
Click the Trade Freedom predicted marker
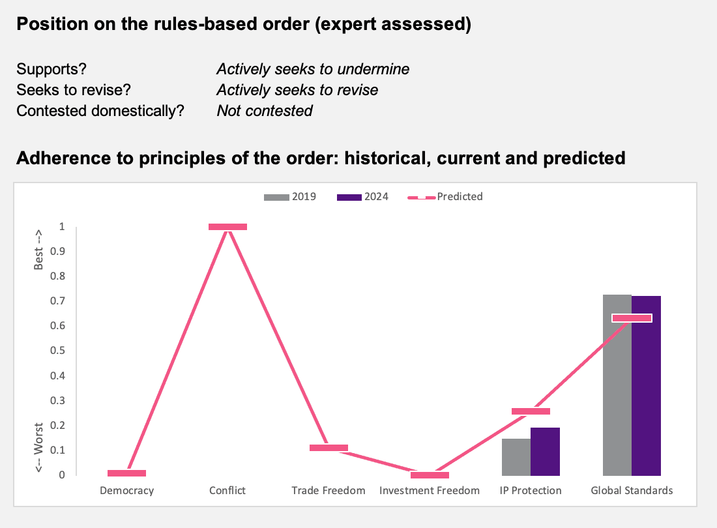[329, 448]
